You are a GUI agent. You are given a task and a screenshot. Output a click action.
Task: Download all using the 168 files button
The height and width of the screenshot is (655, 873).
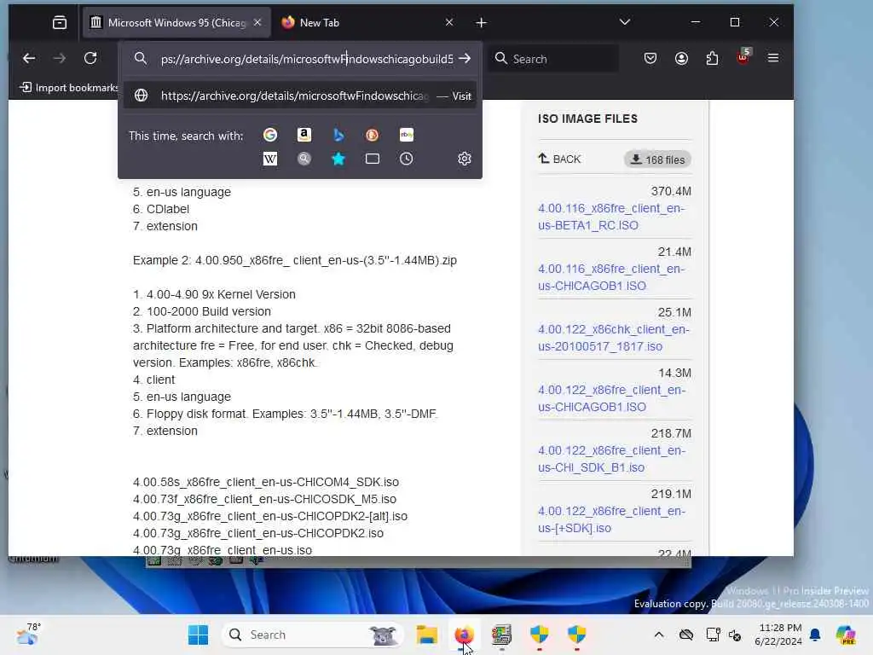point(657,159)
